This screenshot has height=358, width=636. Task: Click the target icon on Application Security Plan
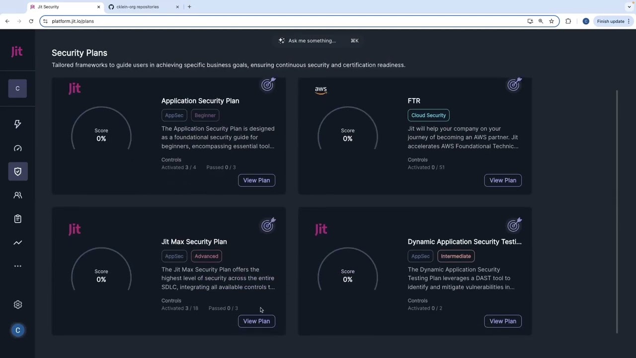coord(268,85)
